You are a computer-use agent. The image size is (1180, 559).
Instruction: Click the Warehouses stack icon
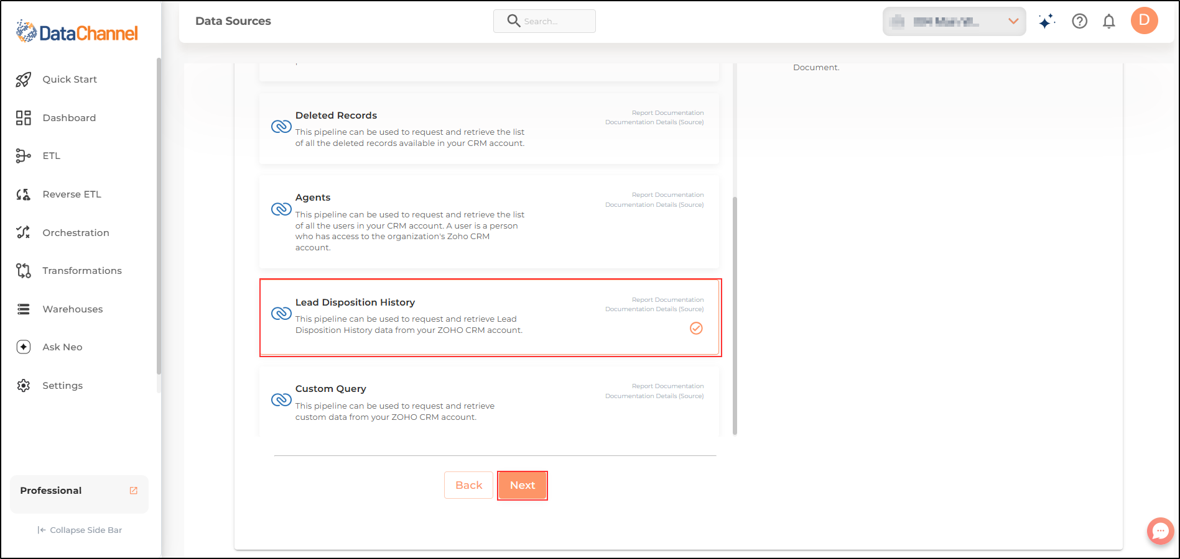(23, 309)
